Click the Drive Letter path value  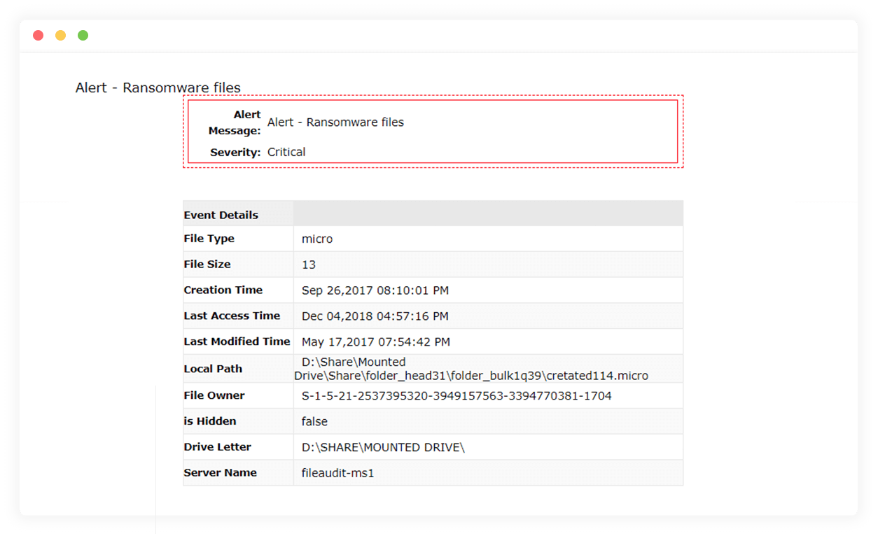click(380, 446)
